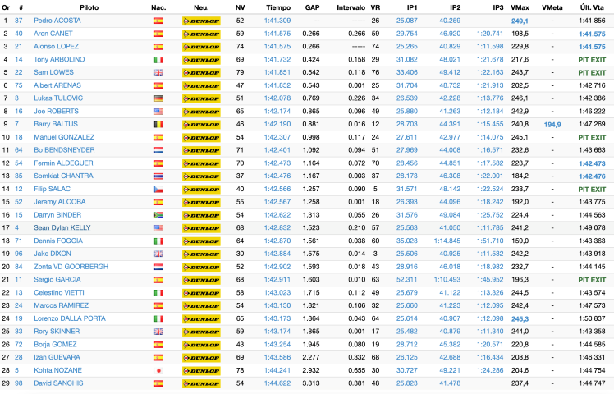Click the Japan flag beside Kohta NOZANE
This screenshot has height=394, width=614.
point(158,370)
